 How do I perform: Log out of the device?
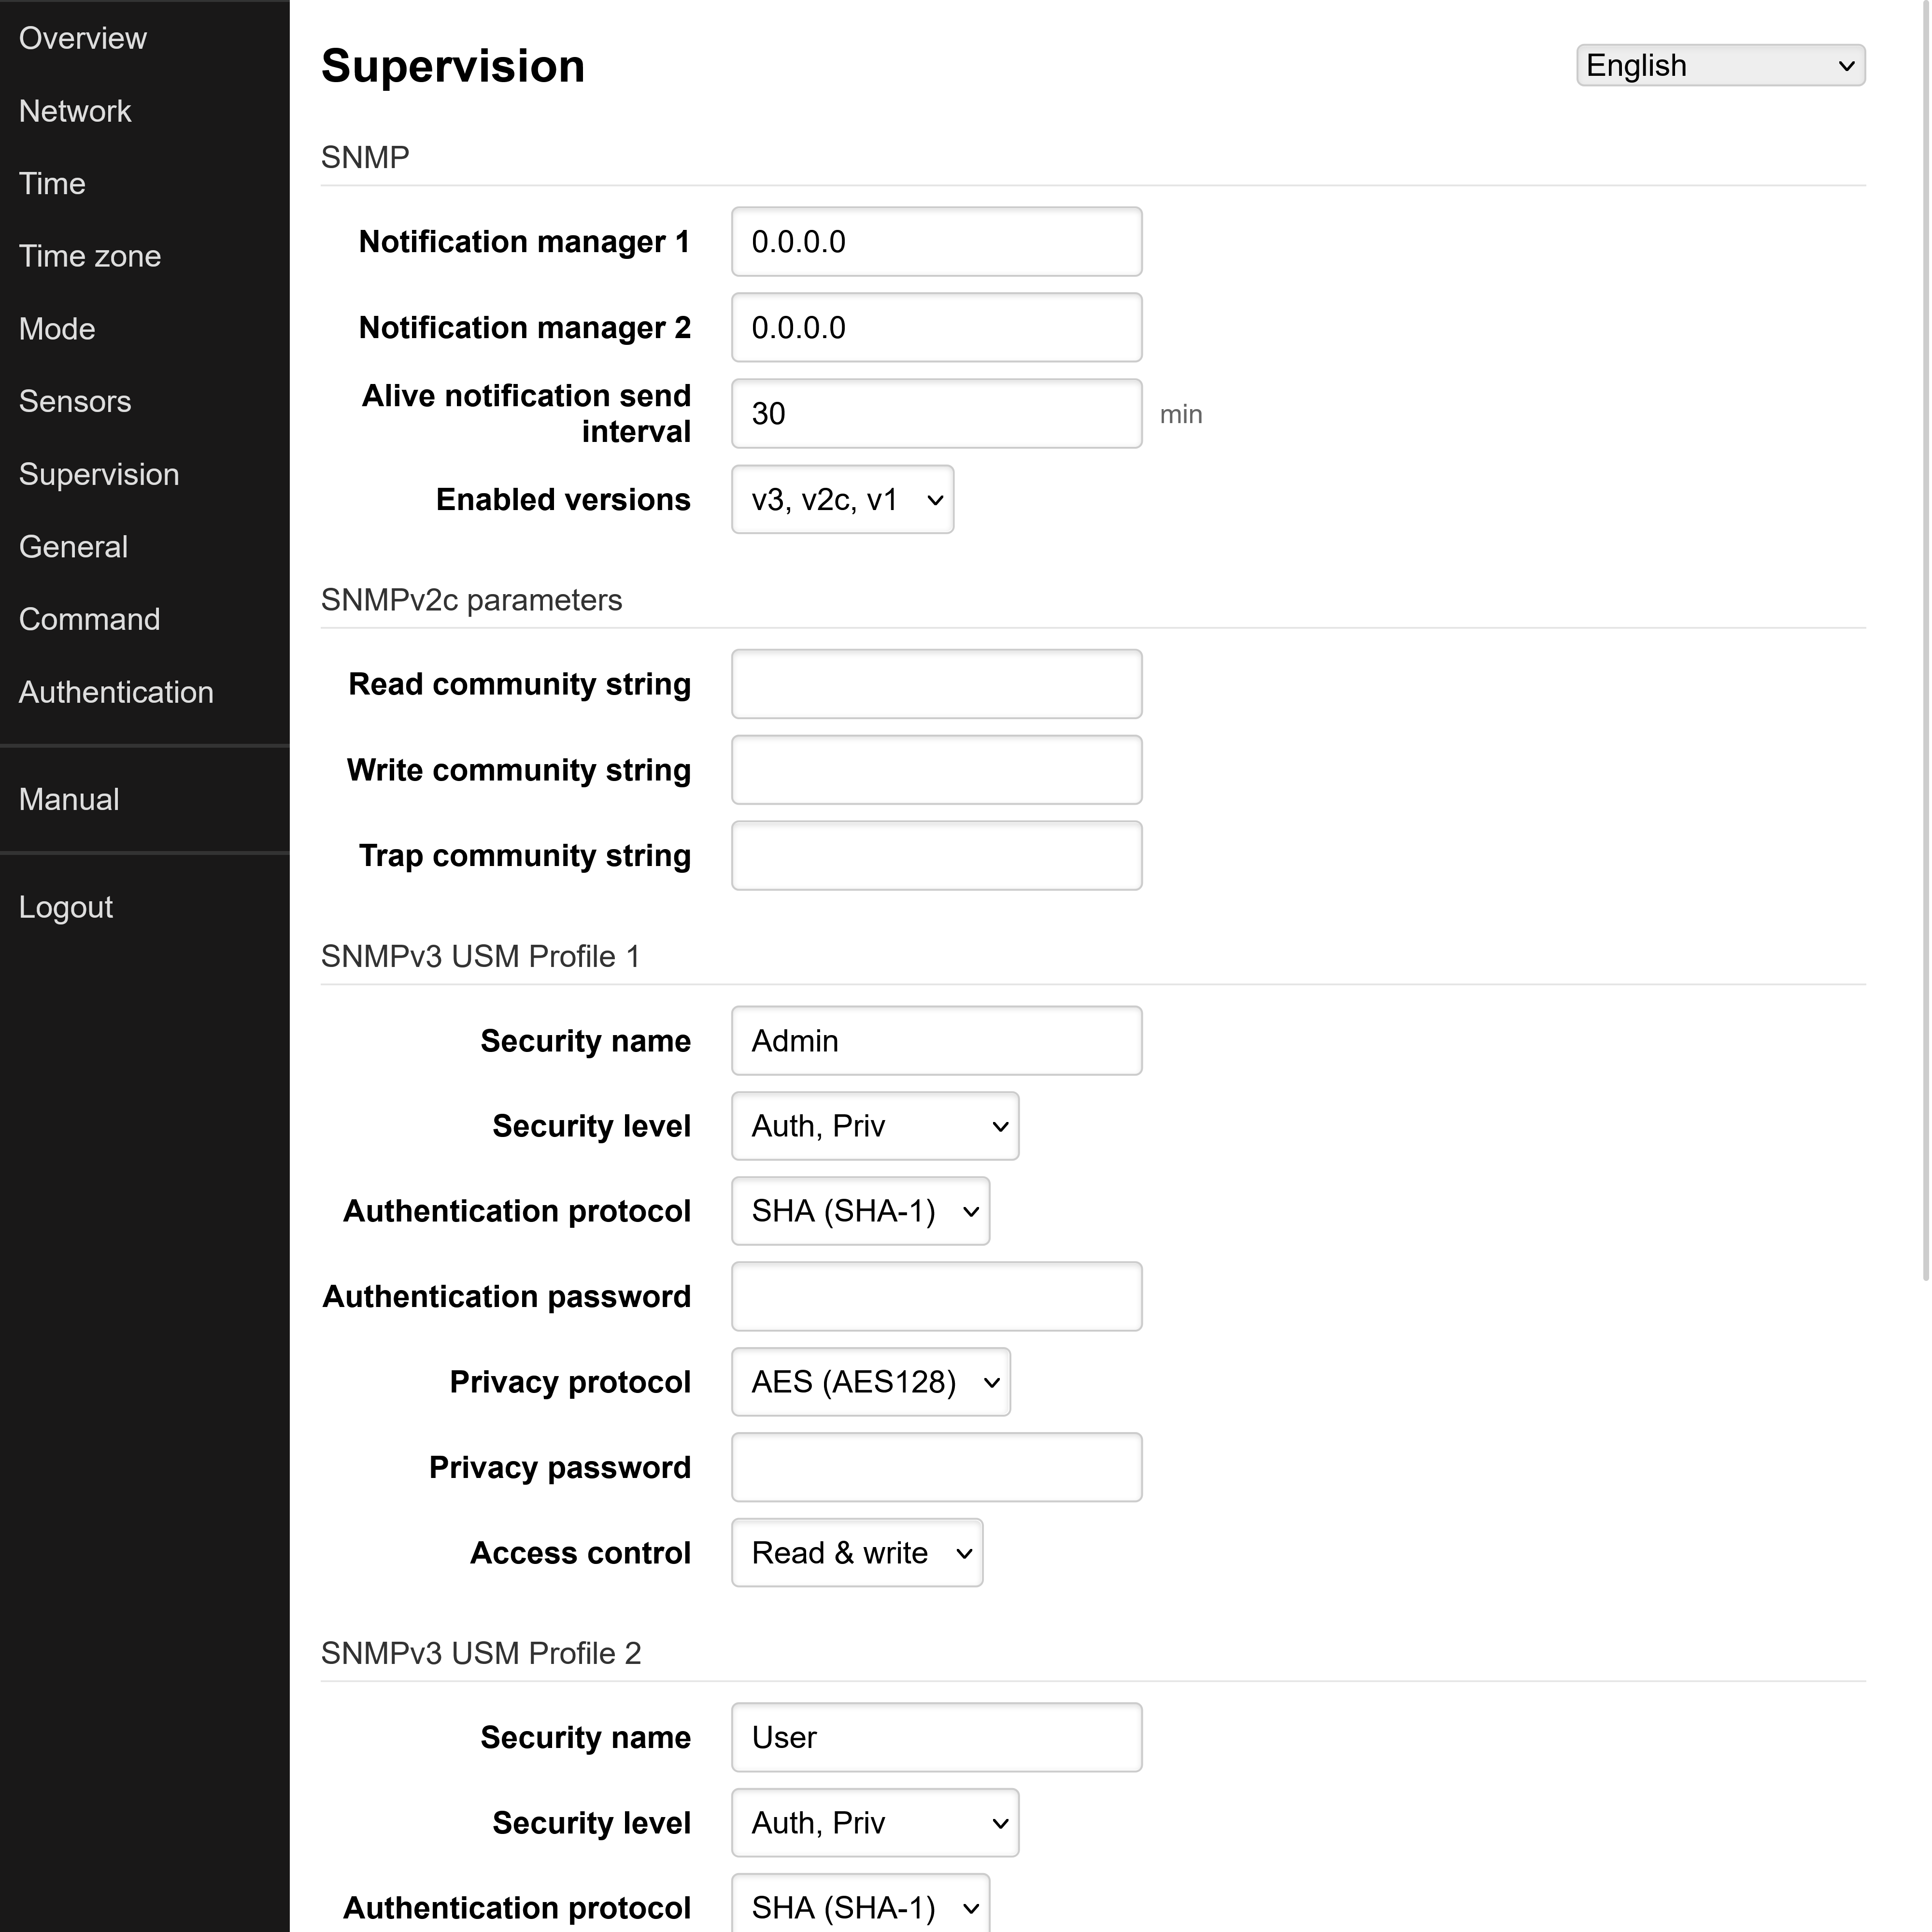65,907
